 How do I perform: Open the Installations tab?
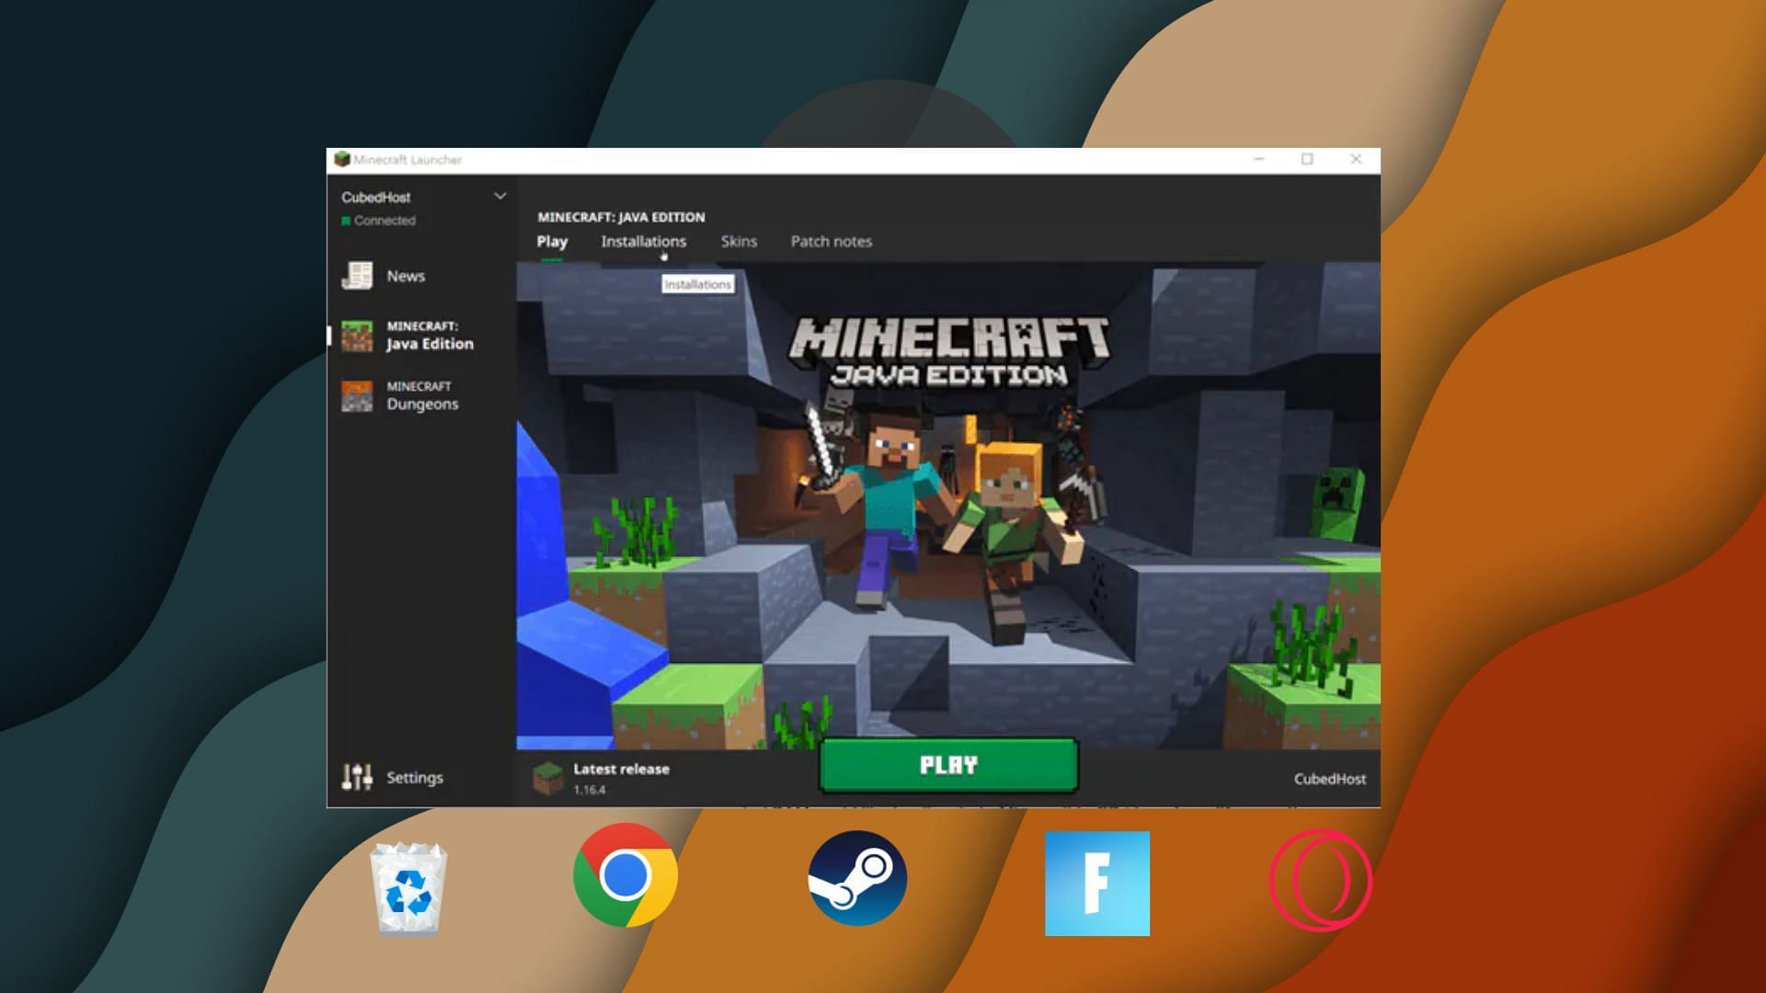coord(644,241)
